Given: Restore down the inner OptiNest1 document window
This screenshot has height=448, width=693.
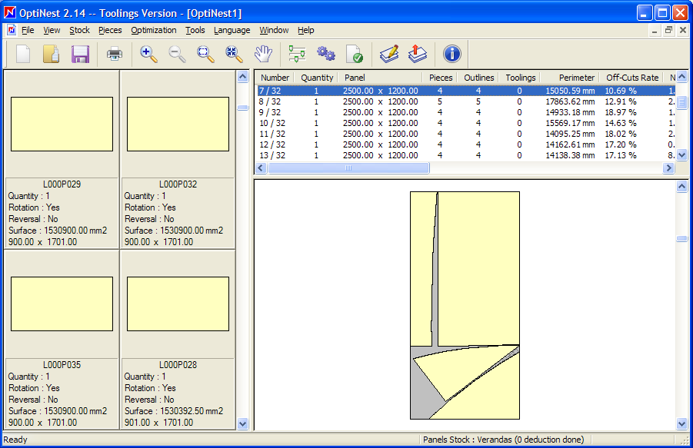Looking at the screenshot, I should [668, 30].
